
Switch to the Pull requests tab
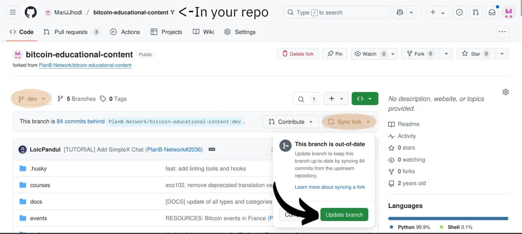71,32
